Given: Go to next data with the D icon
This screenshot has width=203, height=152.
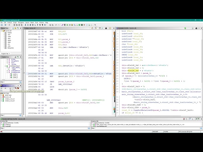Looking at the screenshot, I should [x=30, y=25].
